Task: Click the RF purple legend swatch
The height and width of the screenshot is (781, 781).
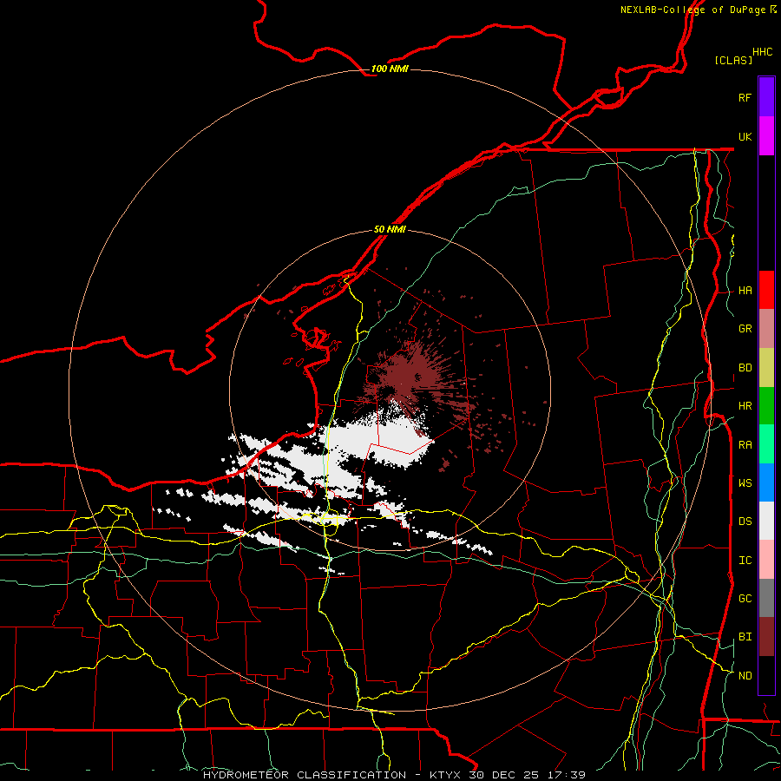Action: coord(766,97)
